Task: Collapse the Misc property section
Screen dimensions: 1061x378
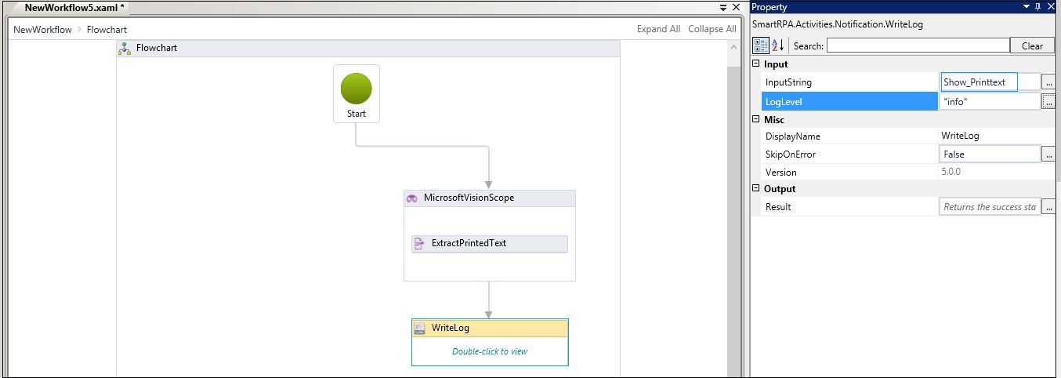Action: [757, 120]
